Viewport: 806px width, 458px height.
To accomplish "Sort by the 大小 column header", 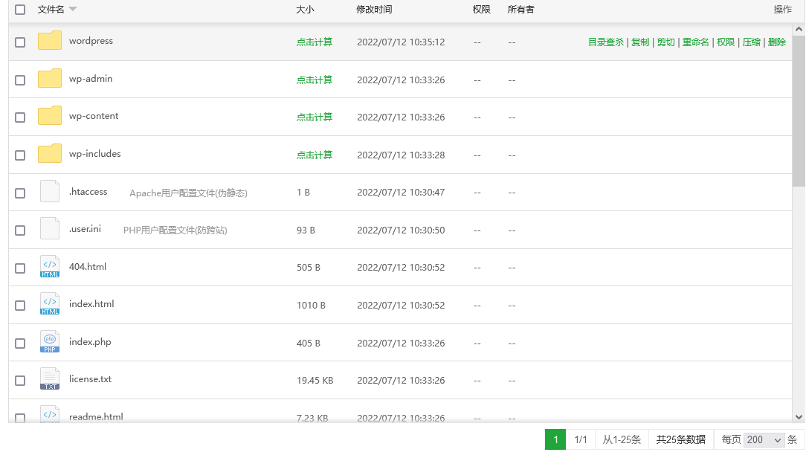I will tap(305, 10).
